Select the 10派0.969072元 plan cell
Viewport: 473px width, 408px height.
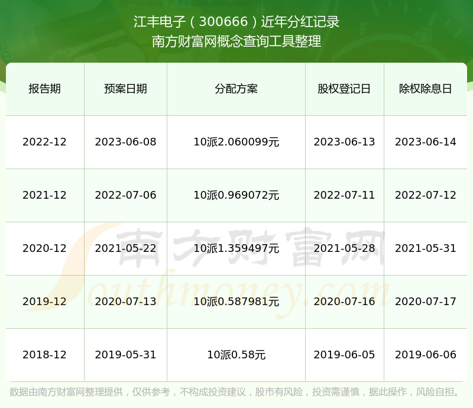click(236, 195)
